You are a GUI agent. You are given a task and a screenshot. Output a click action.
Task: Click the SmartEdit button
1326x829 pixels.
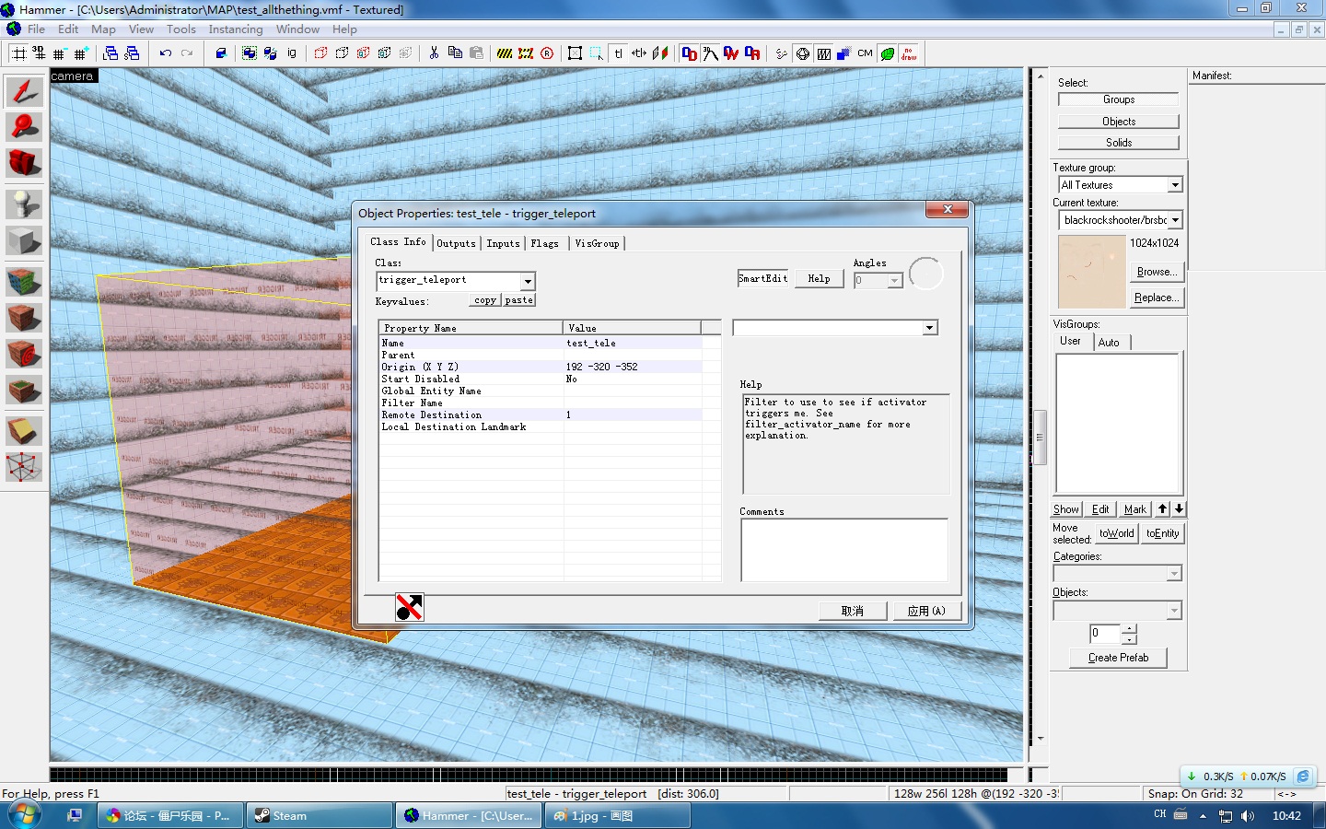point(762,278)
